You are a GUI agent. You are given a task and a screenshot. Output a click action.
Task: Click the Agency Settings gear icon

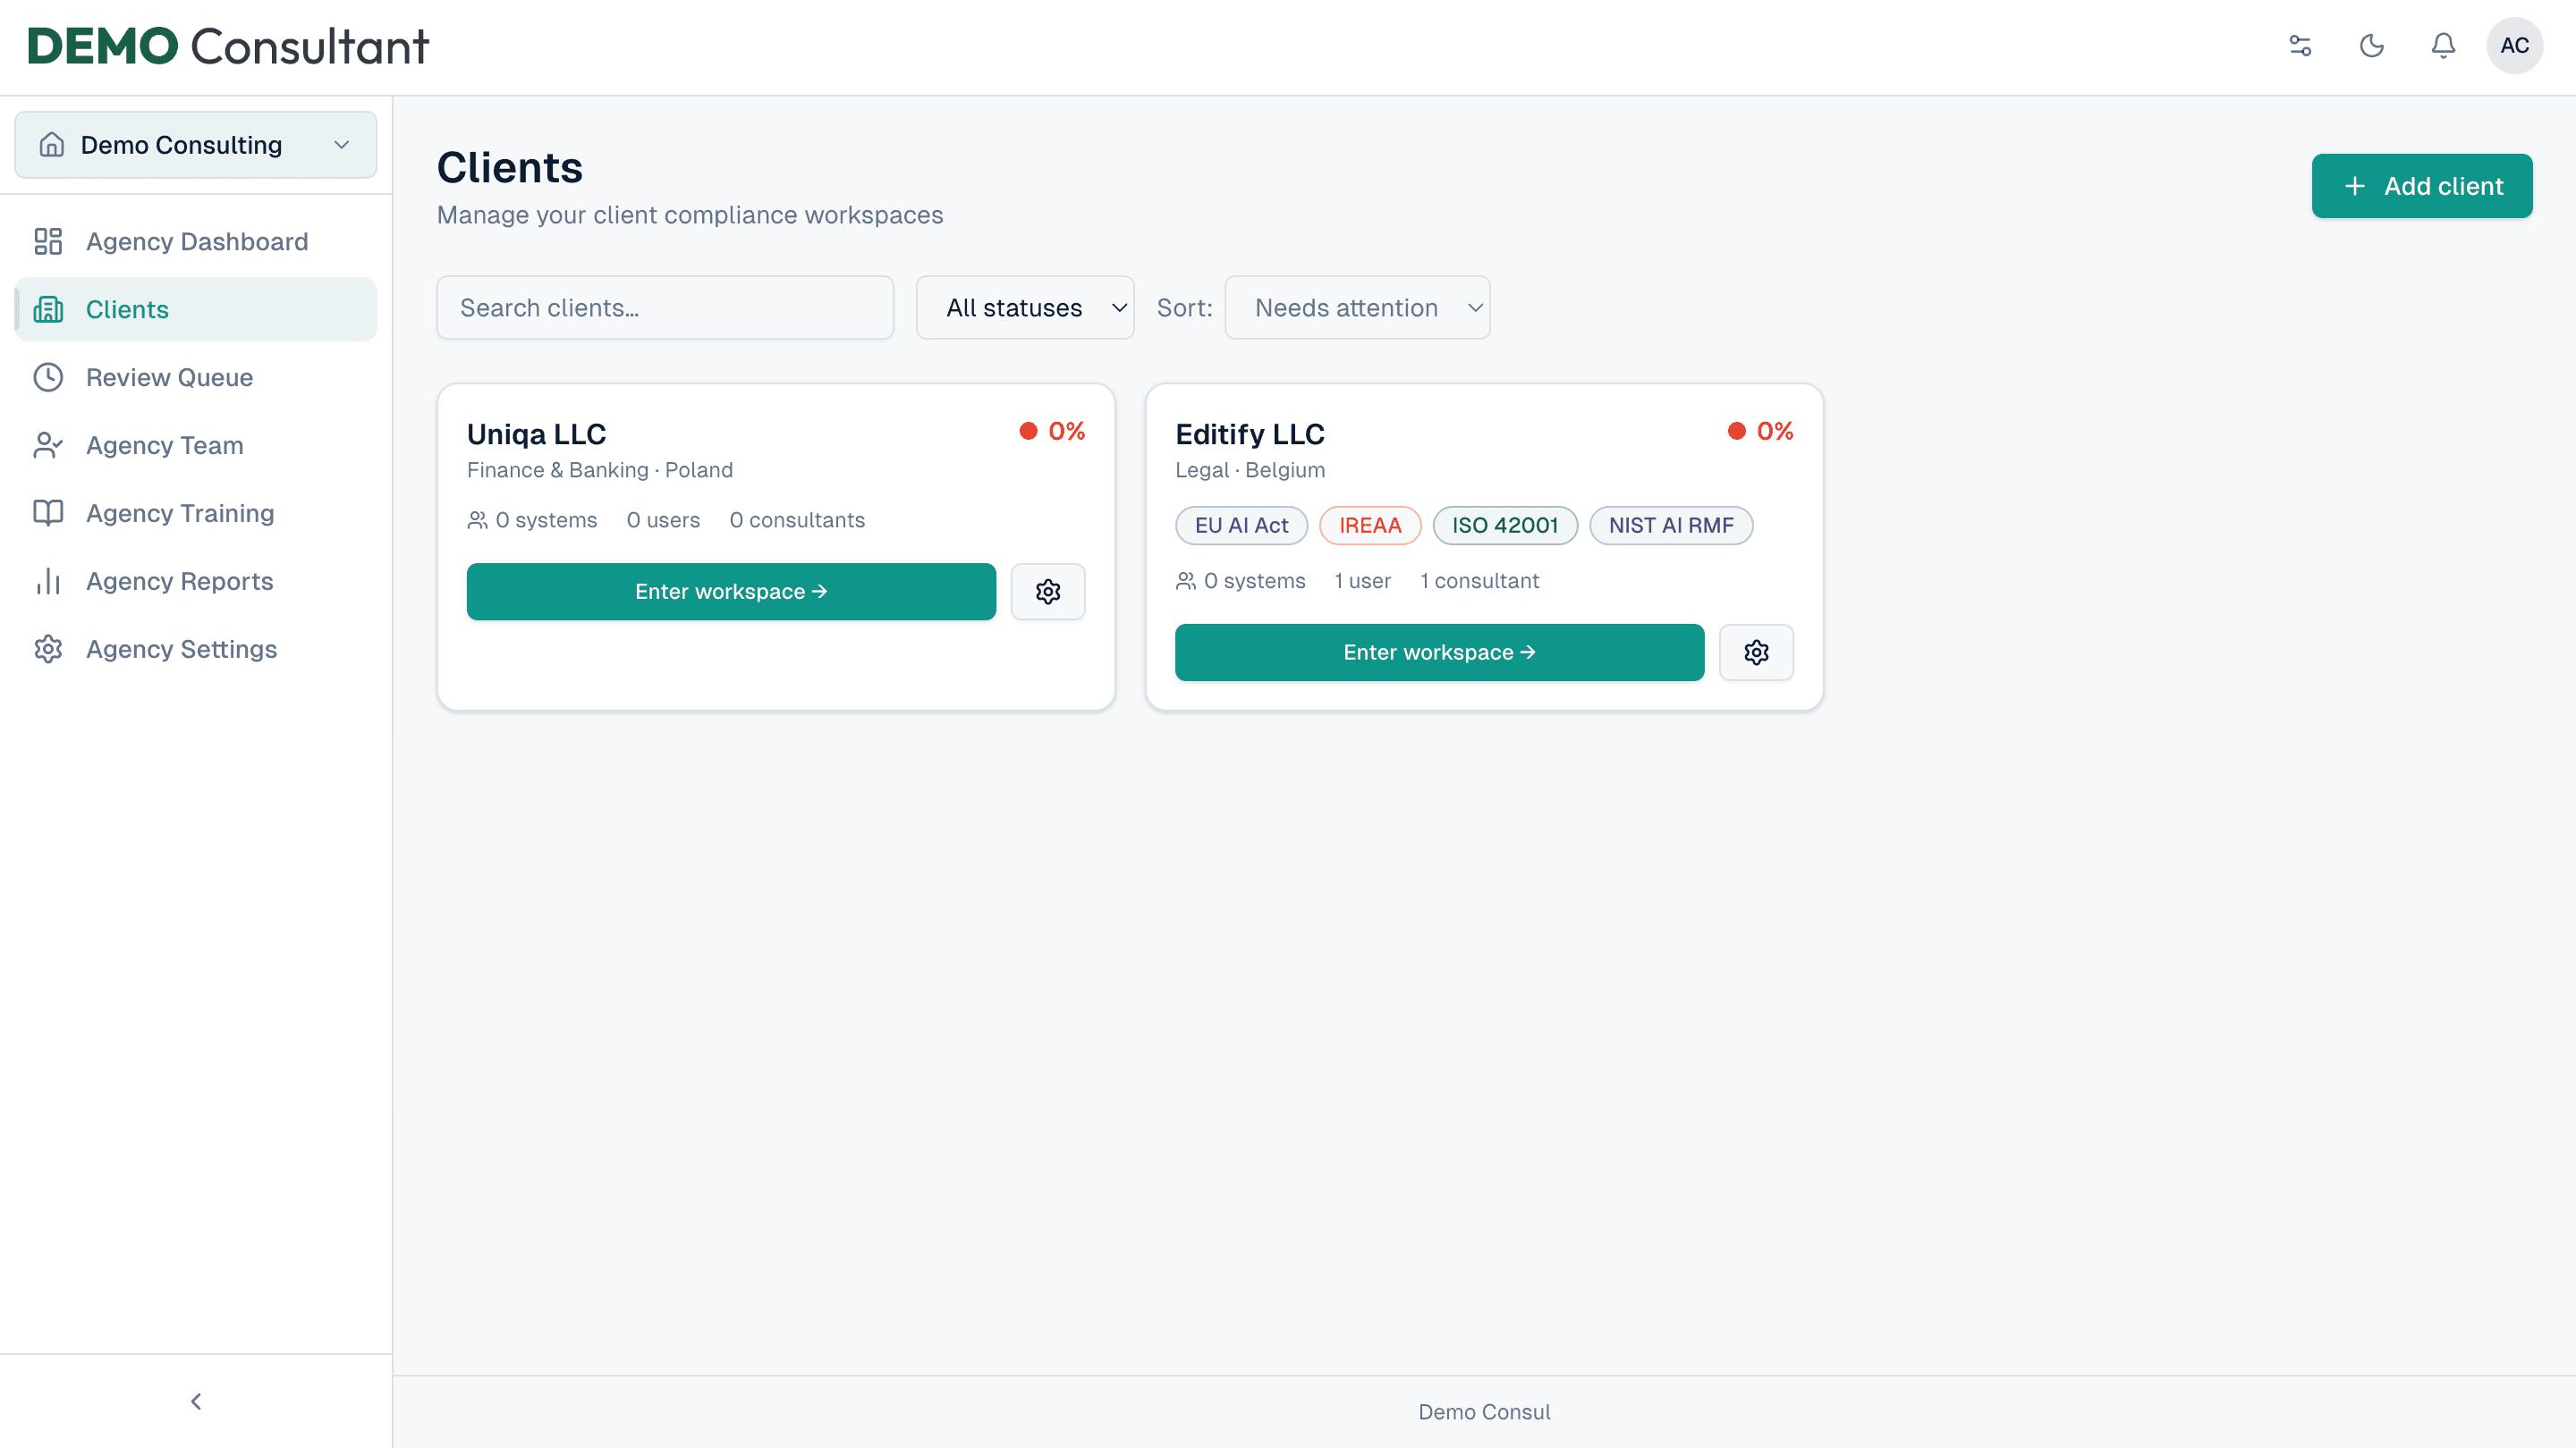48,650
